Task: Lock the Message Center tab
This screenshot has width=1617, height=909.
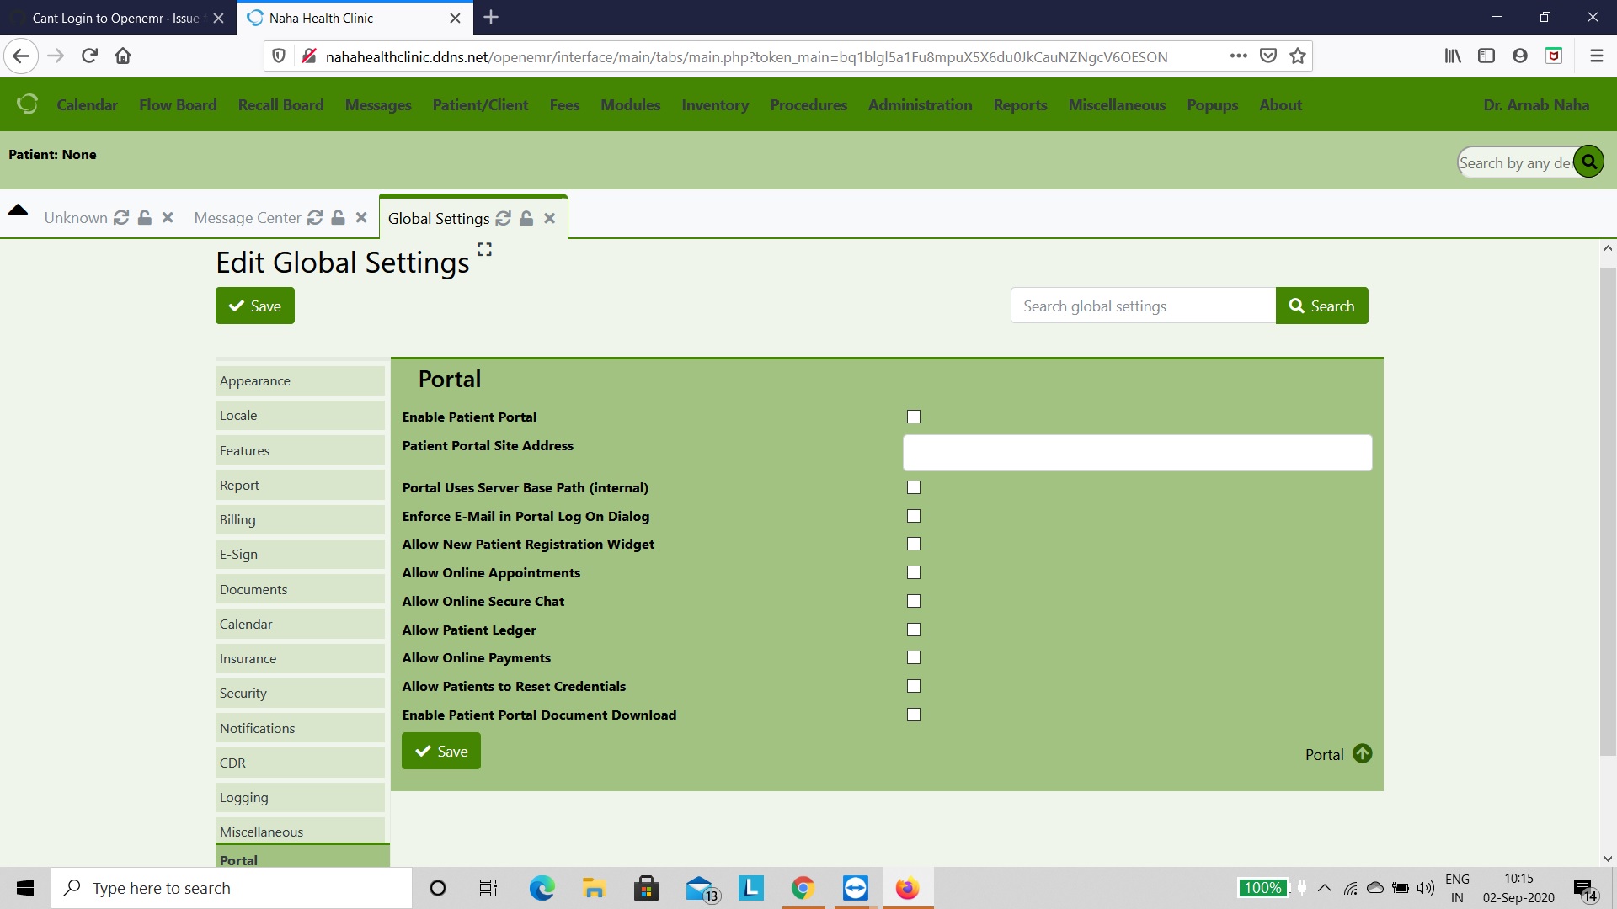Action: 338,217
